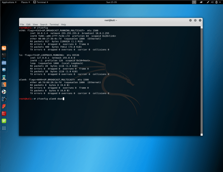Viewport: 223px width, 172px height.
Task: Launch Burp Suite from the dock
Action: click(4, 84)
